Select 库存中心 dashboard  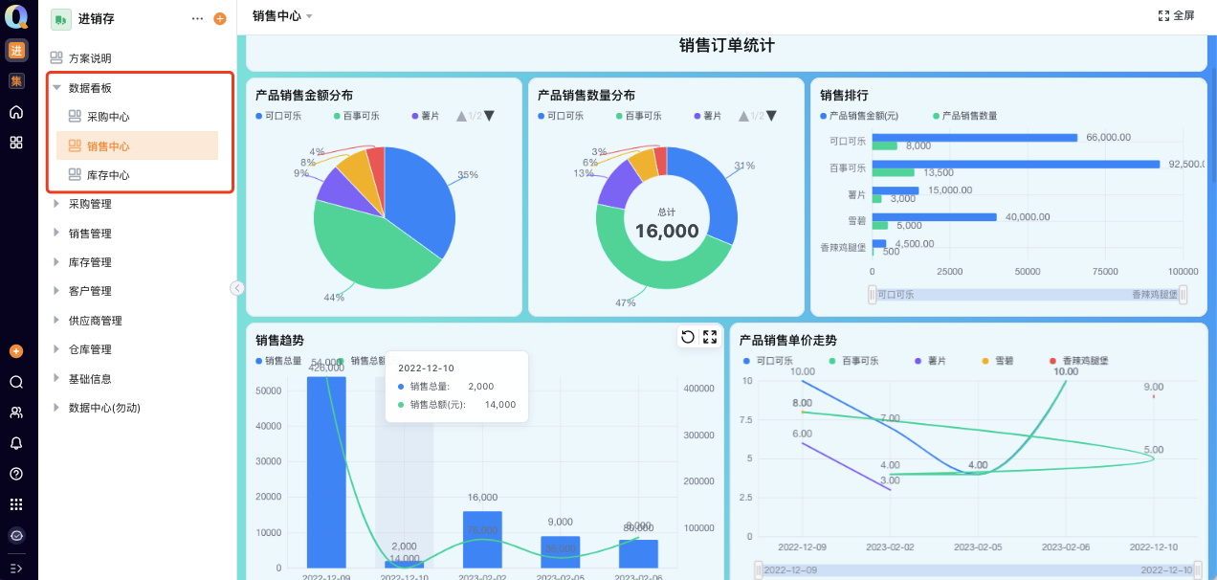pos(108,175)
